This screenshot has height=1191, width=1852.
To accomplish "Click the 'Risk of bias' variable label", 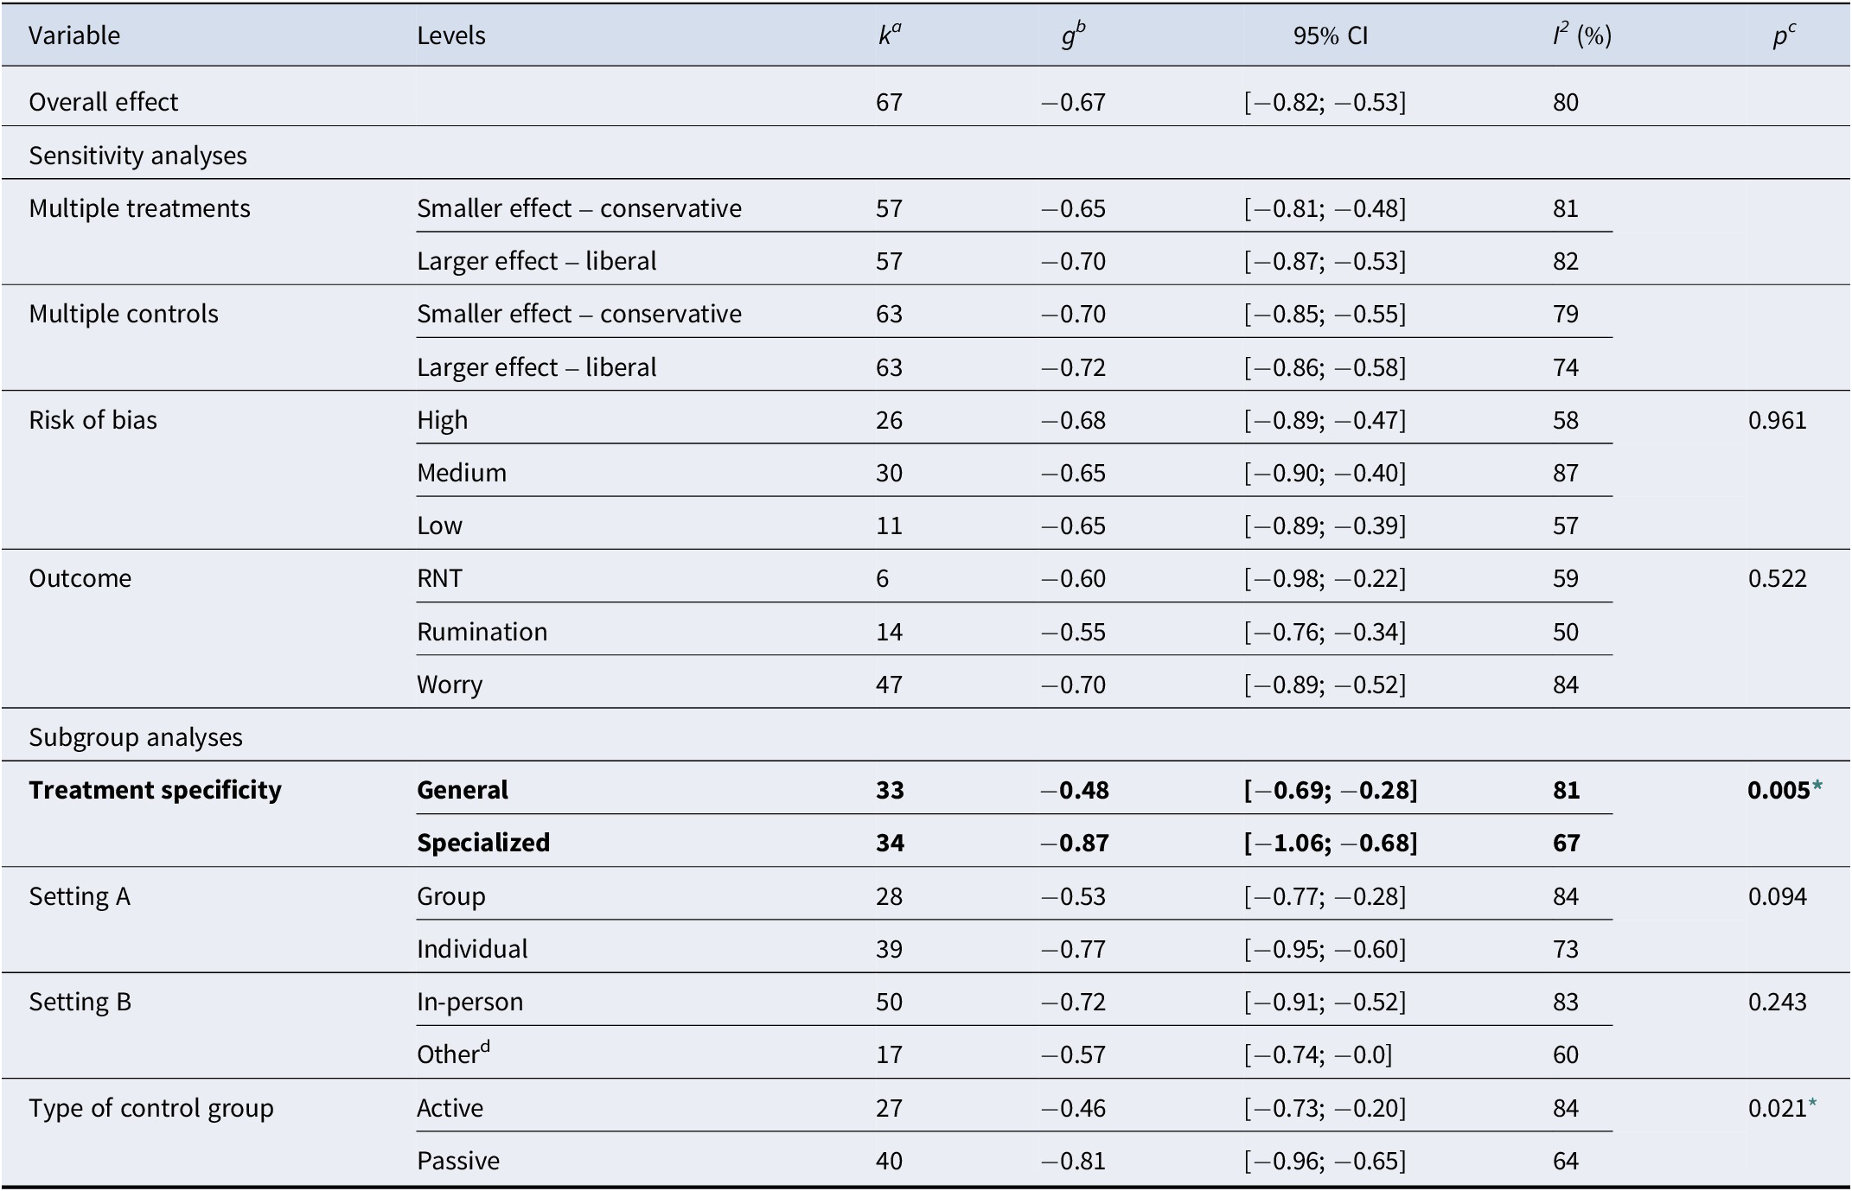I will coord(93,420).
